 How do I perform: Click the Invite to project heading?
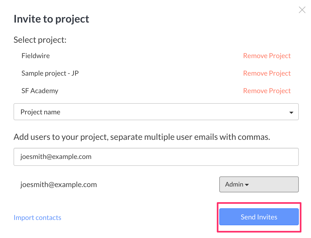click(51, 19)
